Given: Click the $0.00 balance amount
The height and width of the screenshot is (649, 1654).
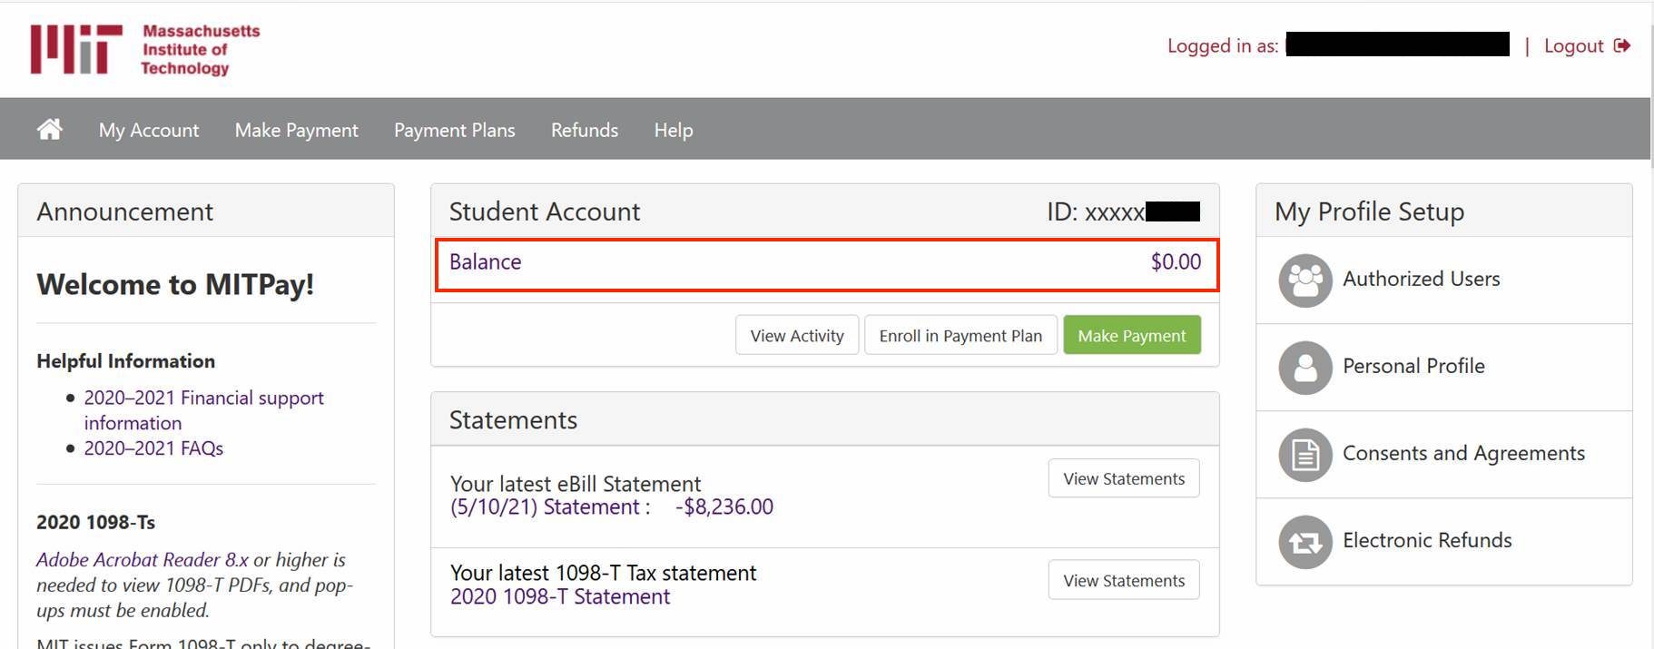Looking at the screenshot, I should 1176,261.
